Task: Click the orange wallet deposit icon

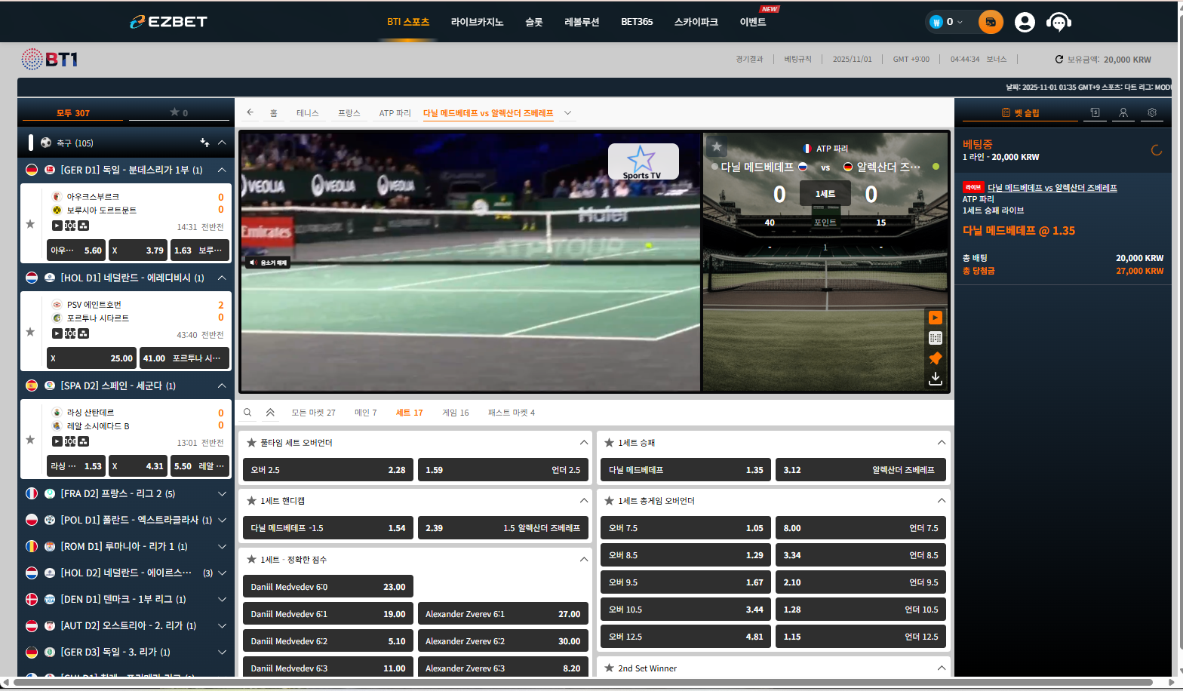Action: pos(991,23)
